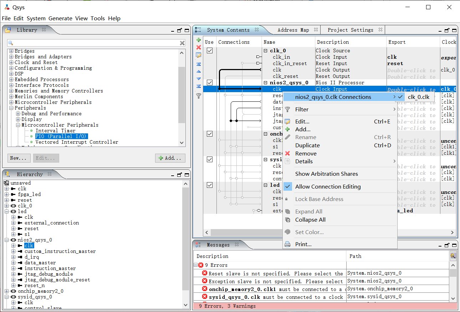460x312 pixels.
Task: Click the move to top arrow icon
Action: click(x=199, y=64)
